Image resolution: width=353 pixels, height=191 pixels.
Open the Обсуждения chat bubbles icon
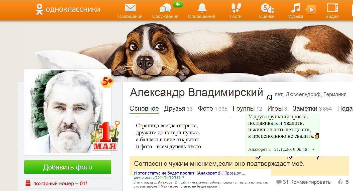[165, 8]
